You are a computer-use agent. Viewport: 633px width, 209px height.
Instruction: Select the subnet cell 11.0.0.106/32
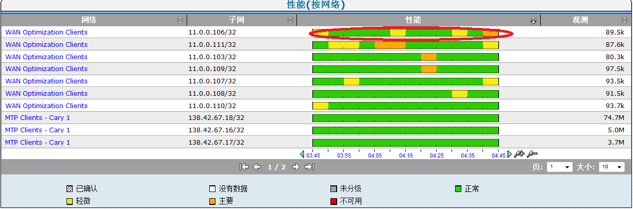point(212,32)
